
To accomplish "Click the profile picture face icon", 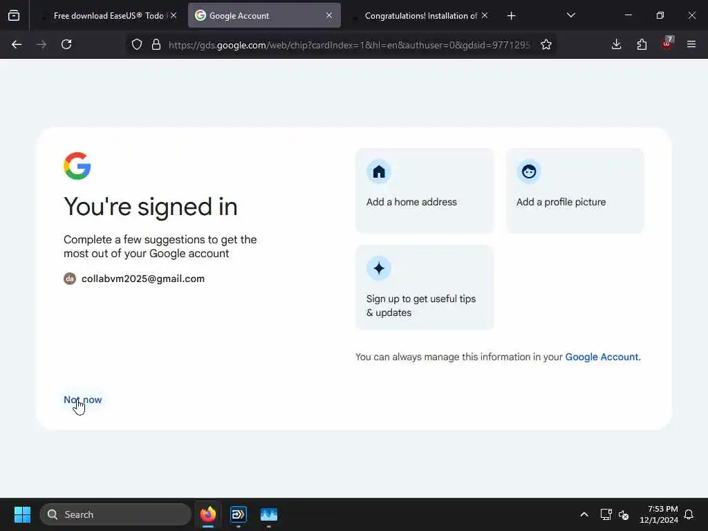I will (529, 171).
